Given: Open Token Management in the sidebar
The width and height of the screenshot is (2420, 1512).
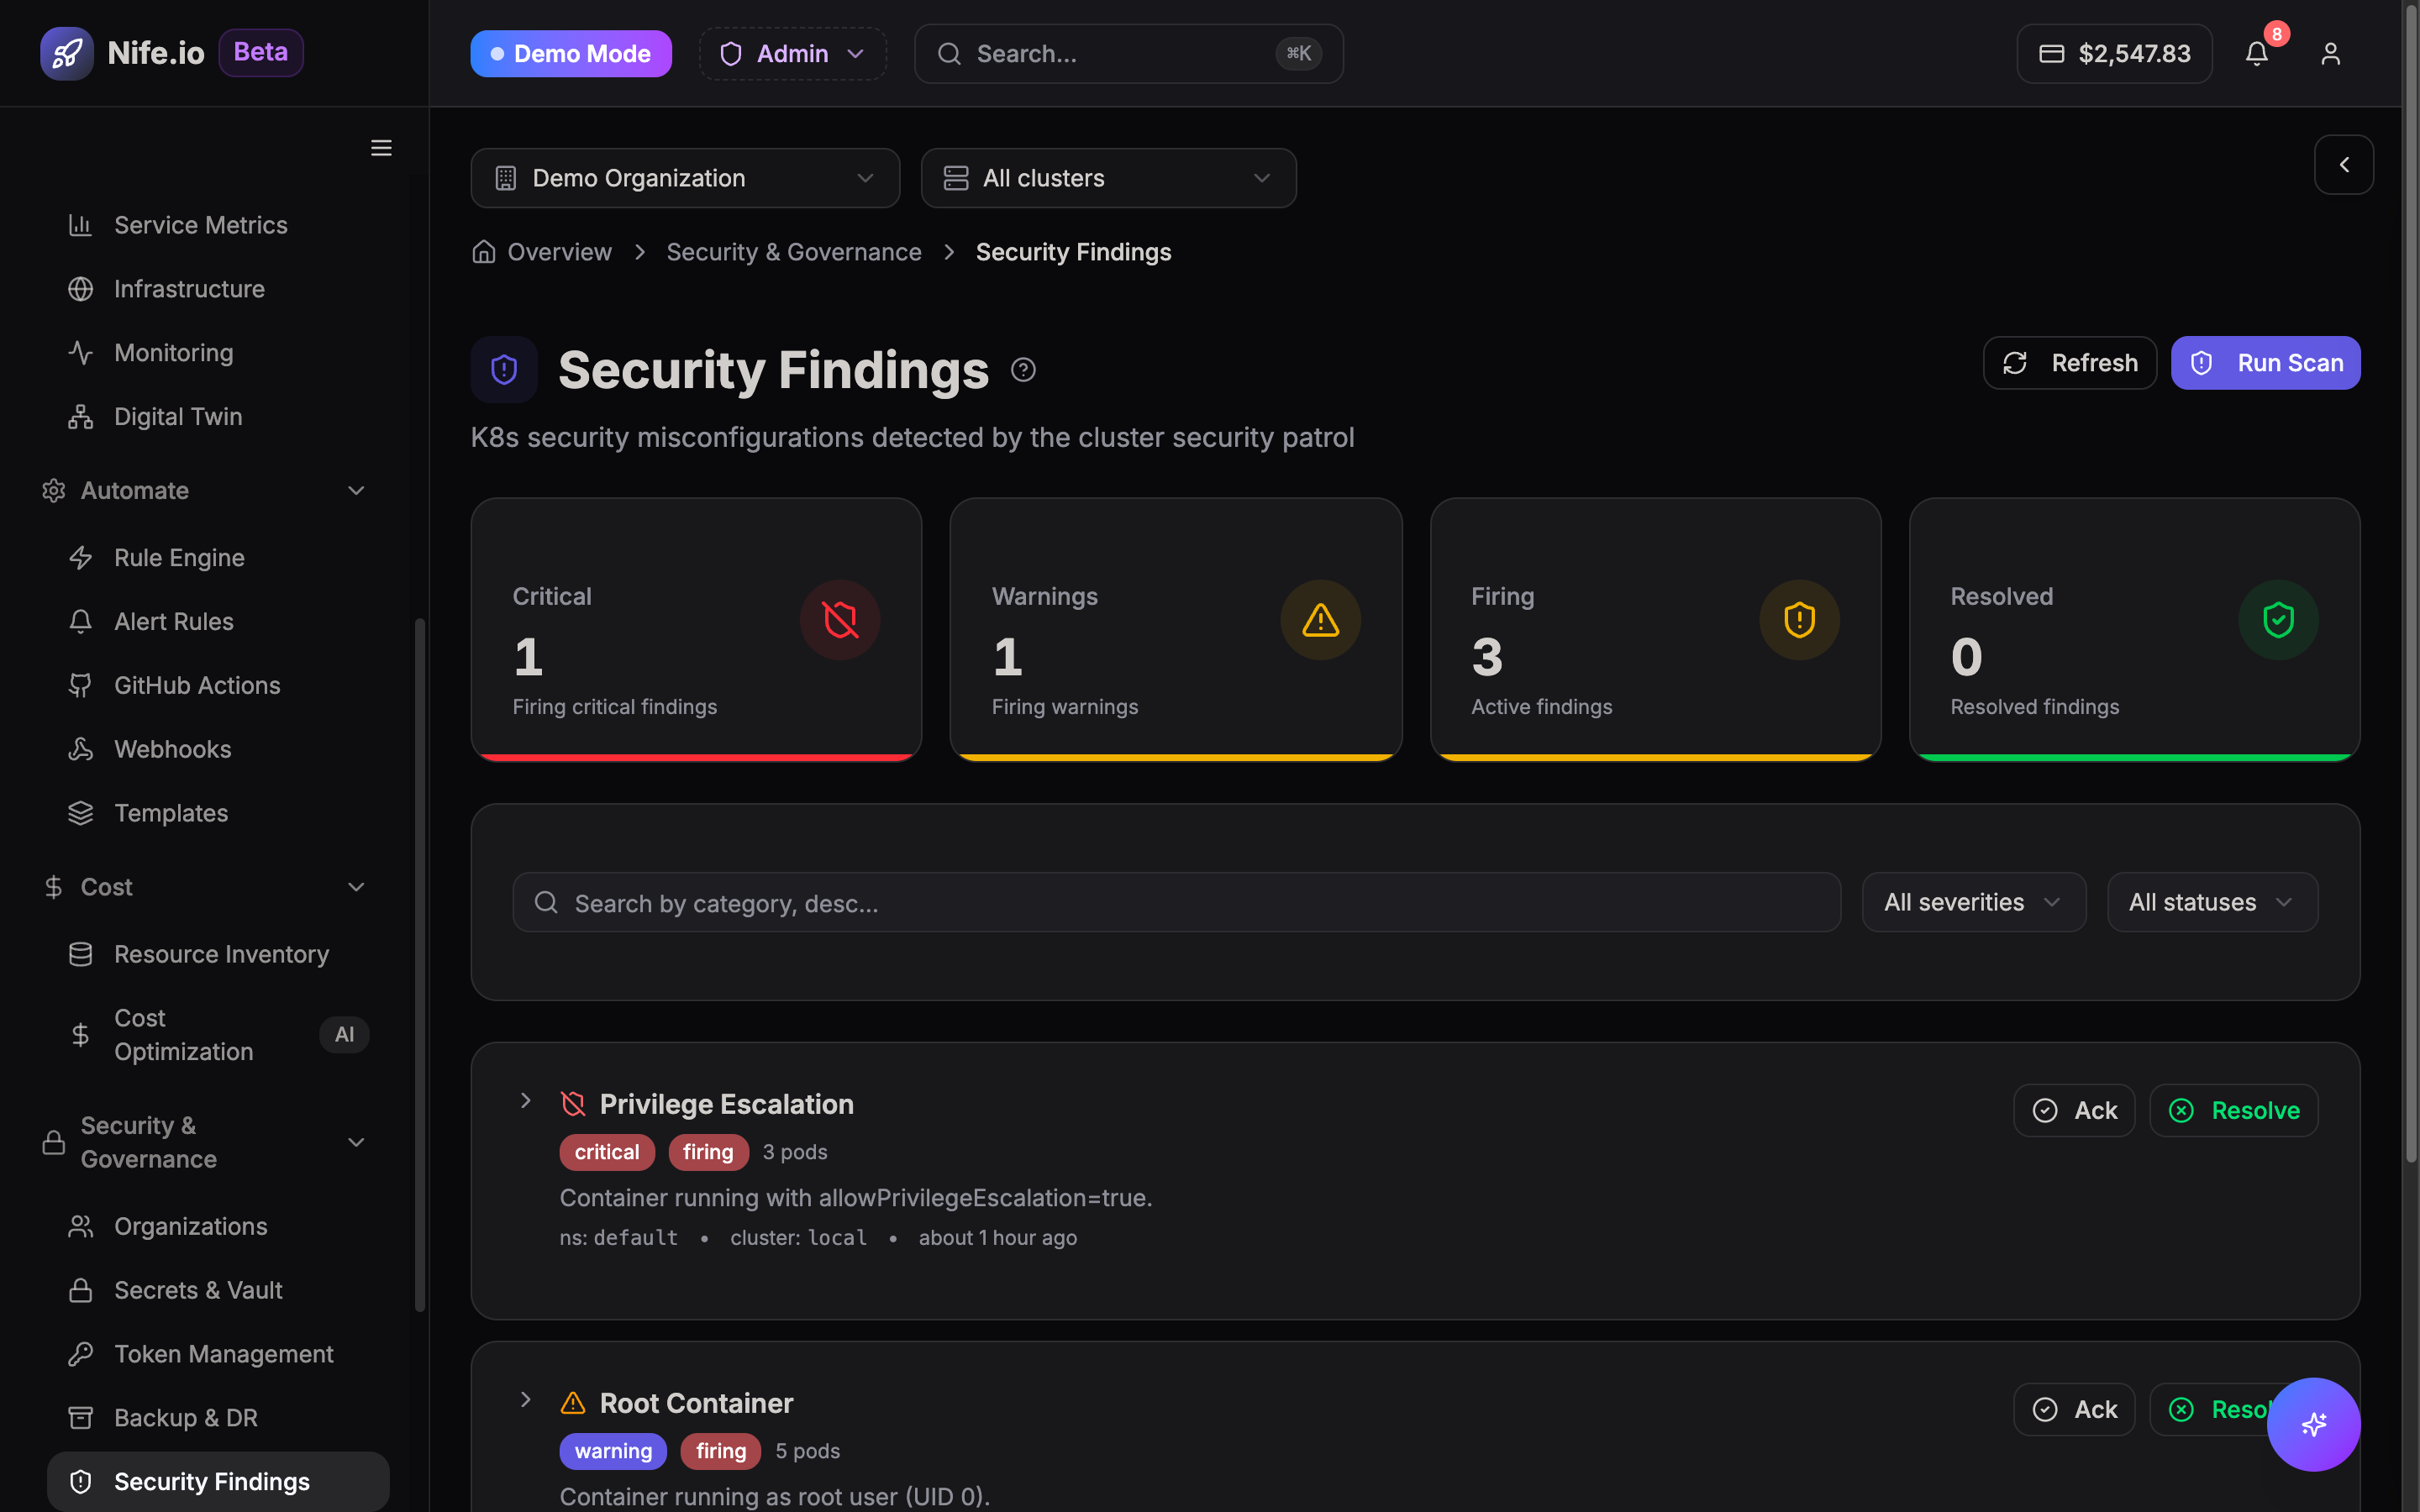Looking at the screenshot, I should point(217,1355).
